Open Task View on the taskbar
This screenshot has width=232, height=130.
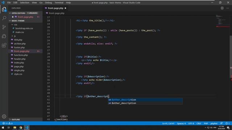pos(9,127)
